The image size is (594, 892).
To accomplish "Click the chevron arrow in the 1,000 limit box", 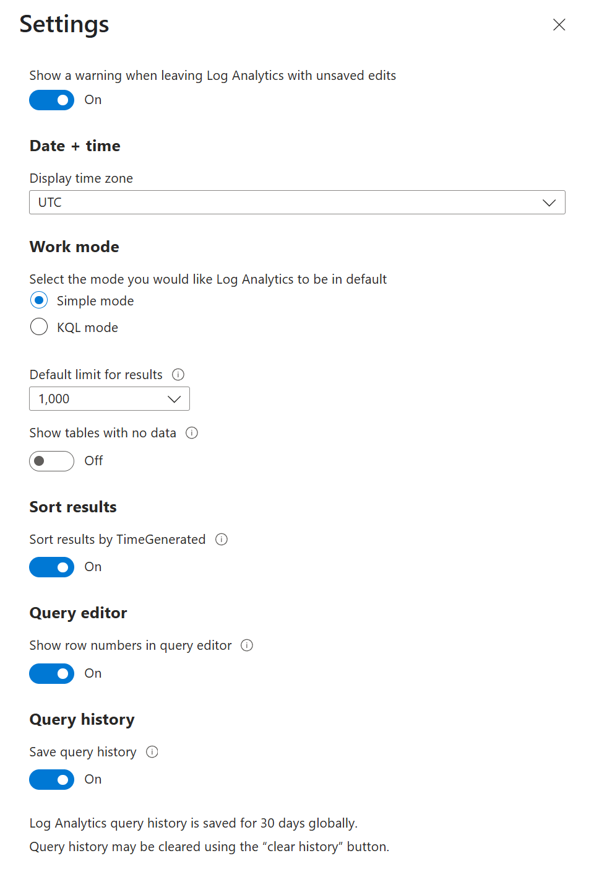I will pyautogui.click(x=174, y=399).
